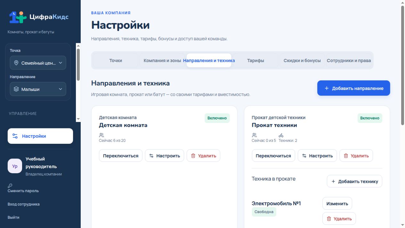Click the chevron arrow of Семейный цен… selector
405x228 pixels.
click(61, 63)
